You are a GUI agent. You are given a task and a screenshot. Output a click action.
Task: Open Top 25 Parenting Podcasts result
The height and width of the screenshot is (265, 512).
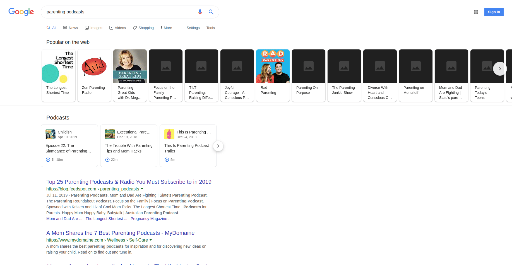click(x=129, y=182)
